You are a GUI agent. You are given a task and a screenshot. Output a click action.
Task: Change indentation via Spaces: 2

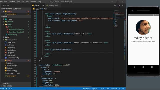95,89
